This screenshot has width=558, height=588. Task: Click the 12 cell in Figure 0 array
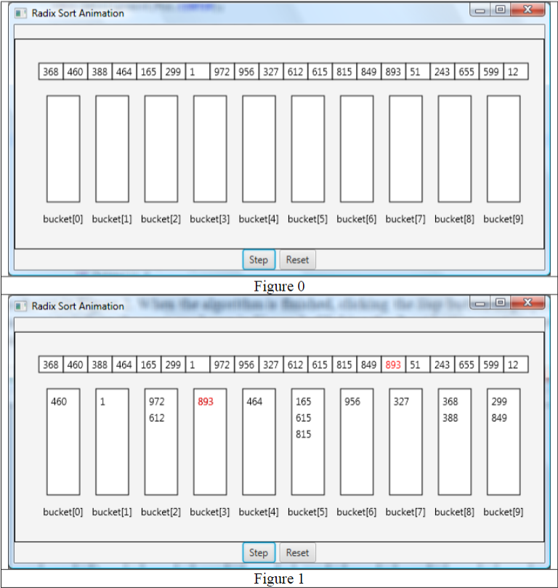[x=516, y=72]
